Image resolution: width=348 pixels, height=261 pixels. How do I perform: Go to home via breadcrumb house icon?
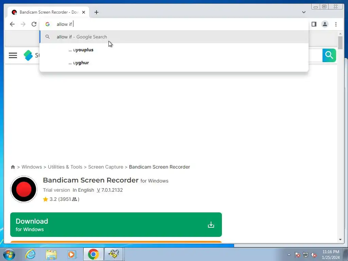click(x=13, y=167)
